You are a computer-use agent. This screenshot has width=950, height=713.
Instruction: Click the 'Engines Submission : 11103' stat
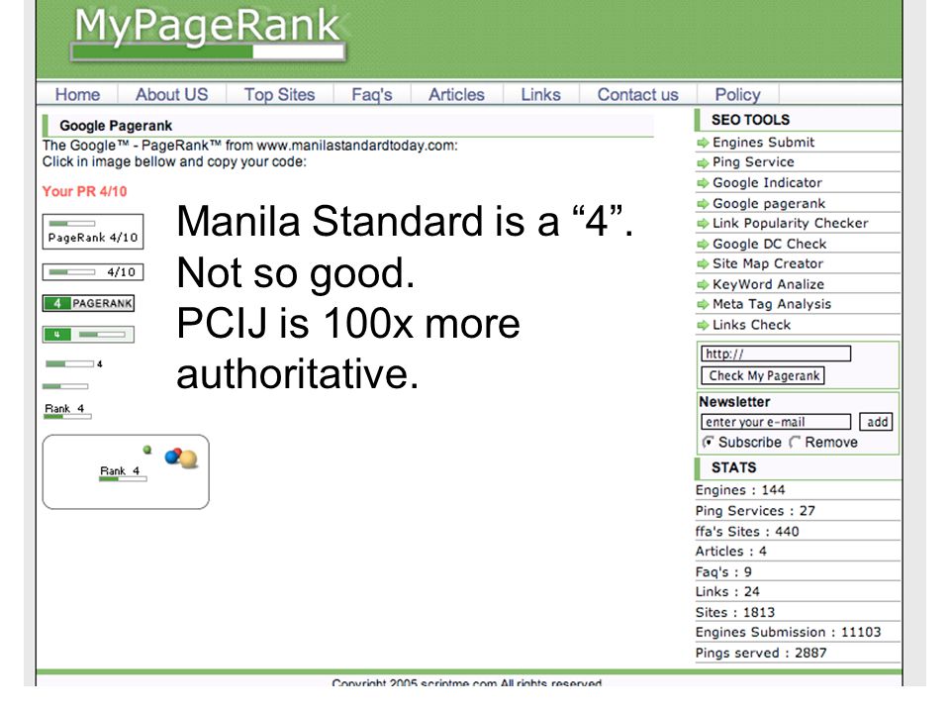789,633
